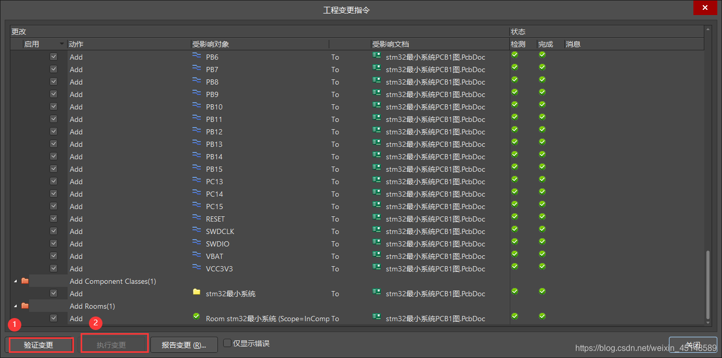Screen dimensions: 722x358
Task: Click the green check in 检测 column for PB6
Action: [514, 57]
